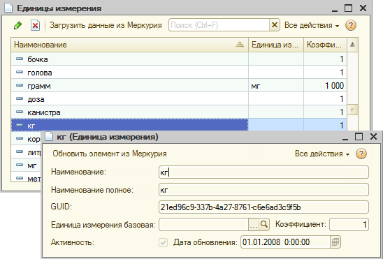383x259 pixels.
Task: Open help in the Единицы измерения window
Action: point(351,25)
